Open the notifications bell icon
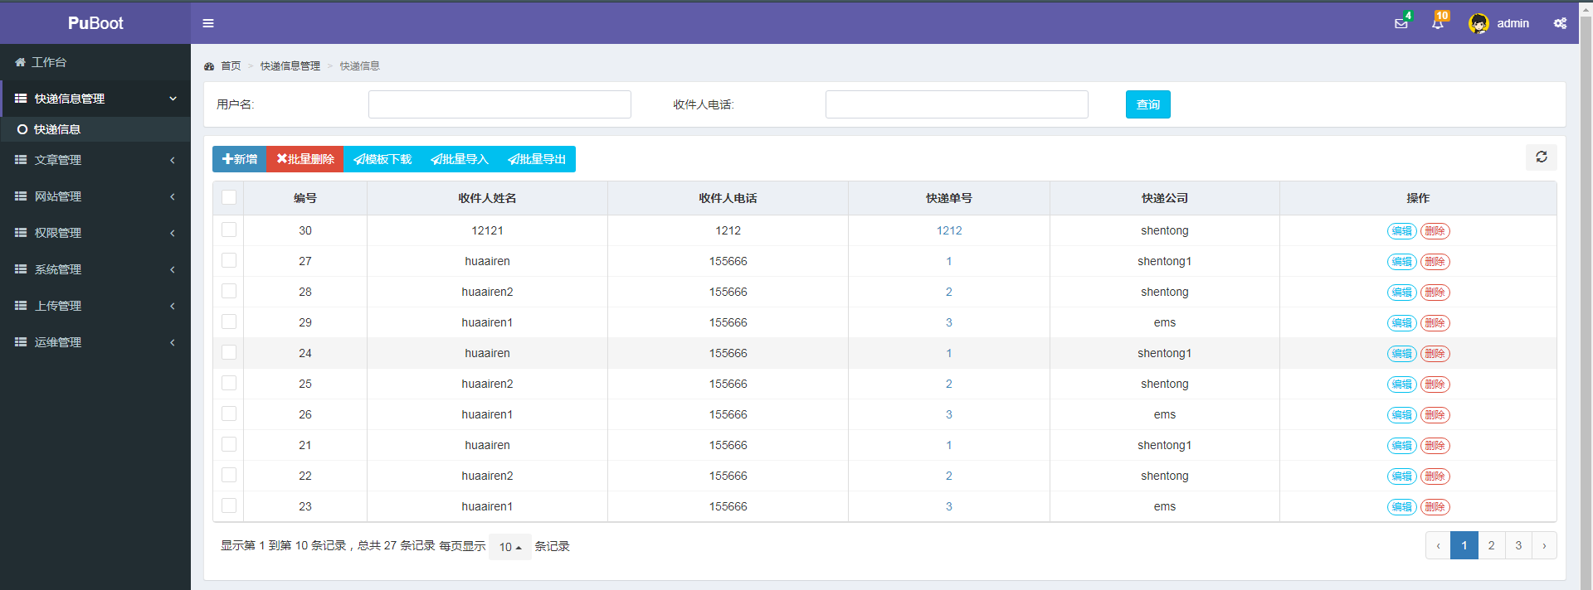1593x590 pixels. (x=1438, y=23)
